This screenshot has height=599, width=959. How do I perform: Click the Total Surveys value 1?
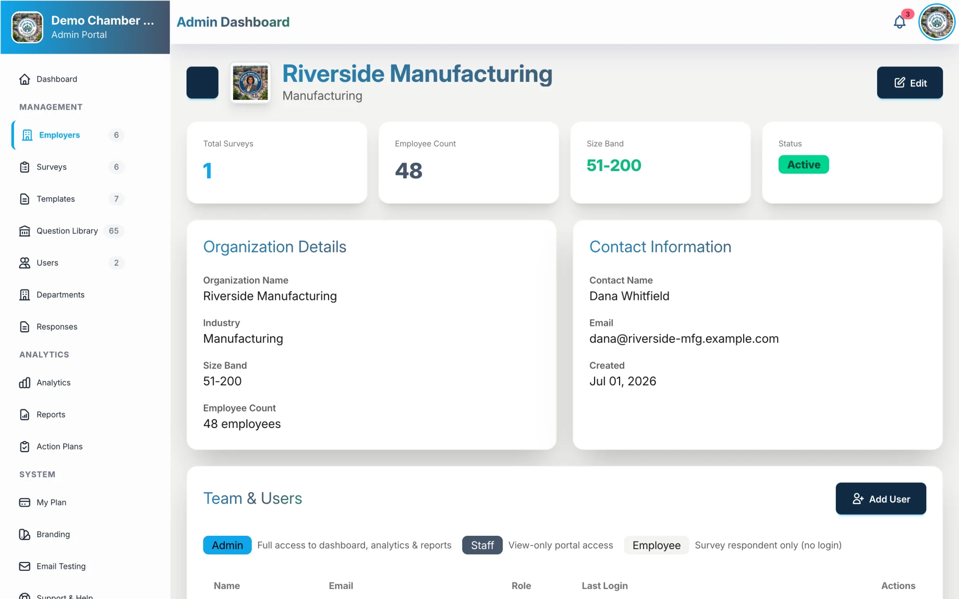pyautogui.click(x=207, y=171)
